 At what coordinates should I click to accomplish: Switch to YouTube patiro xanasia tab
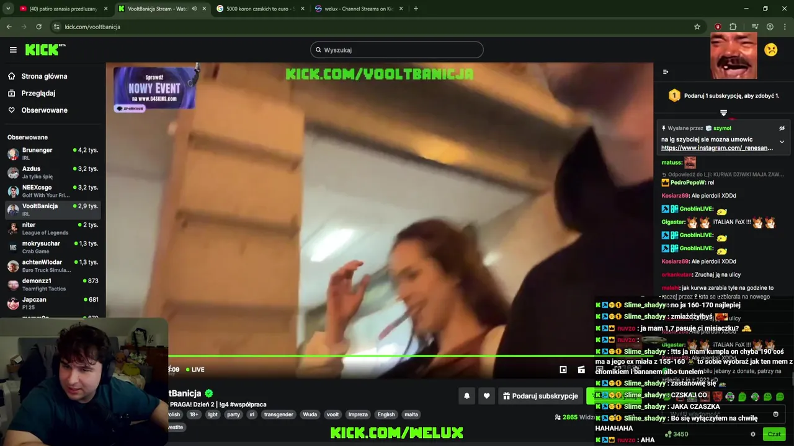pos(63,9)
